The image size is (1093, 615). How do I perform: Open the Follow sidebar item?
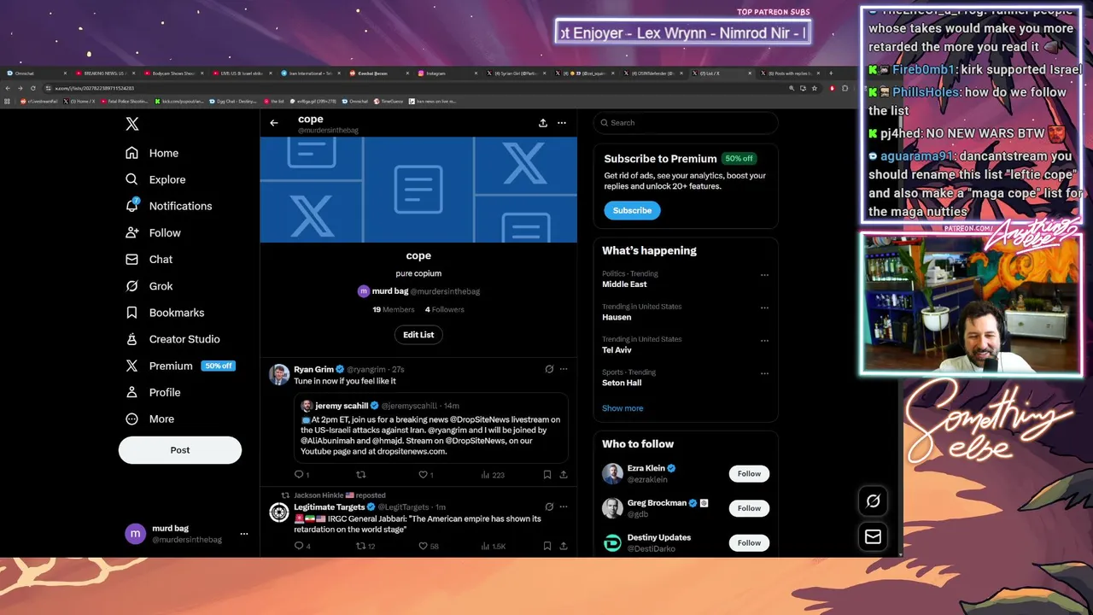[153, 232]
